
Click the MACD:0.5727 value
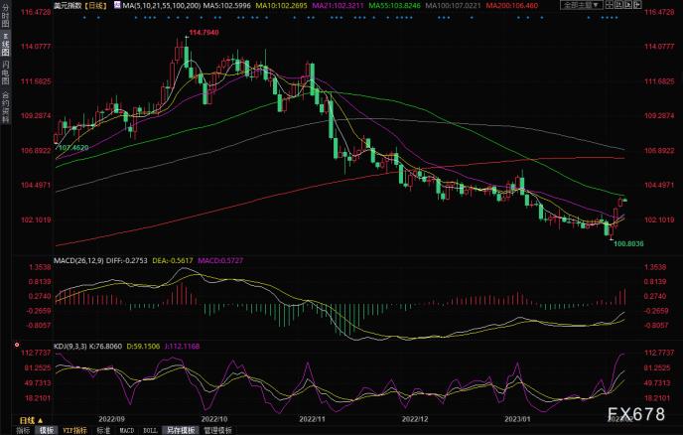[x=220, y=260]
